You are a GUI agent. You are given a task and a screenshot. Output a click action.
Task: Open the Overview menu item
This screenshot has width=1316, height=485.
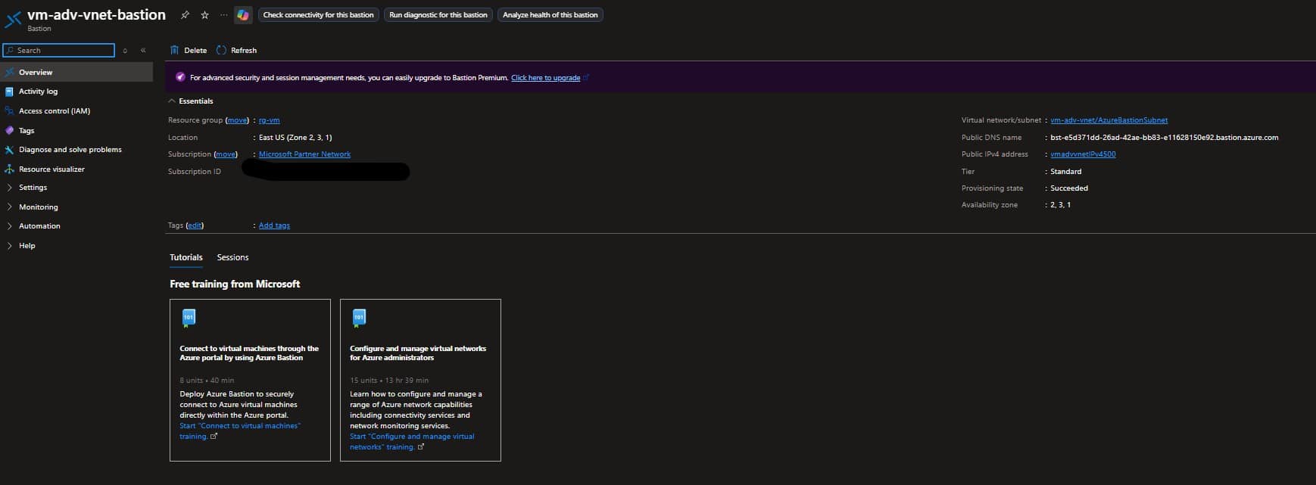(x=76, y=72)
